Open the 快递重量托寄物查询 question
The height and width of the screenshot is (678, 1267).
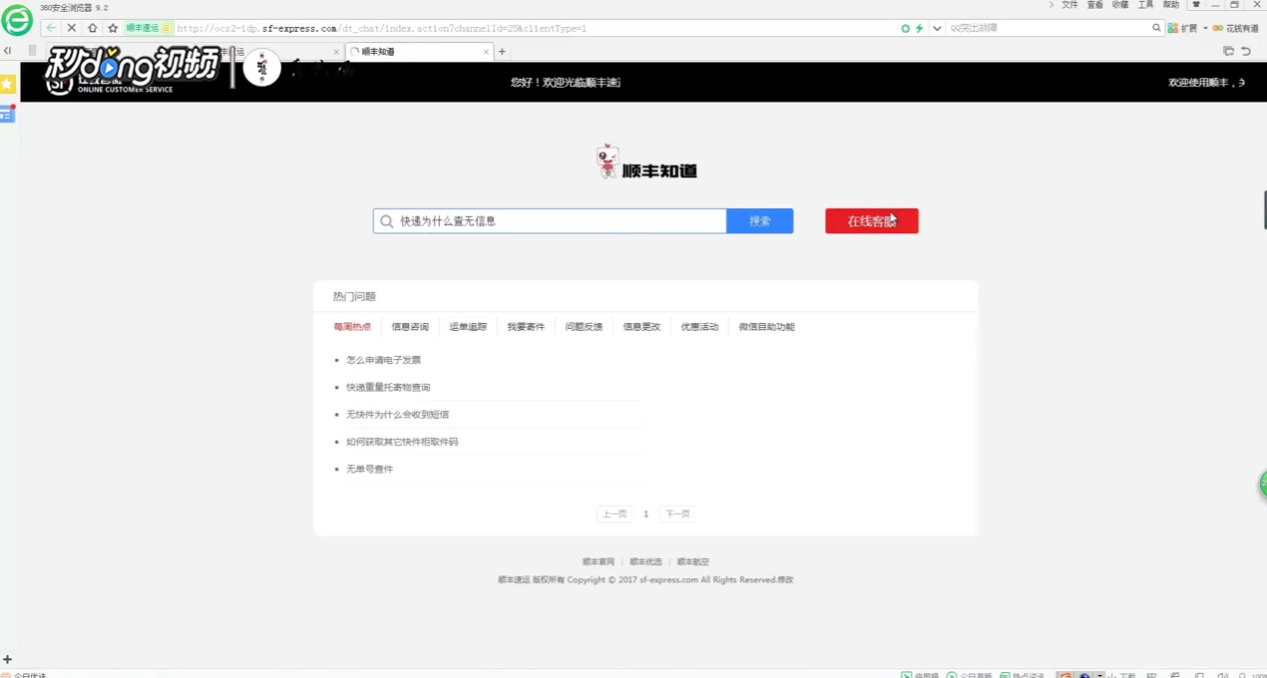[x=388, y=387]
